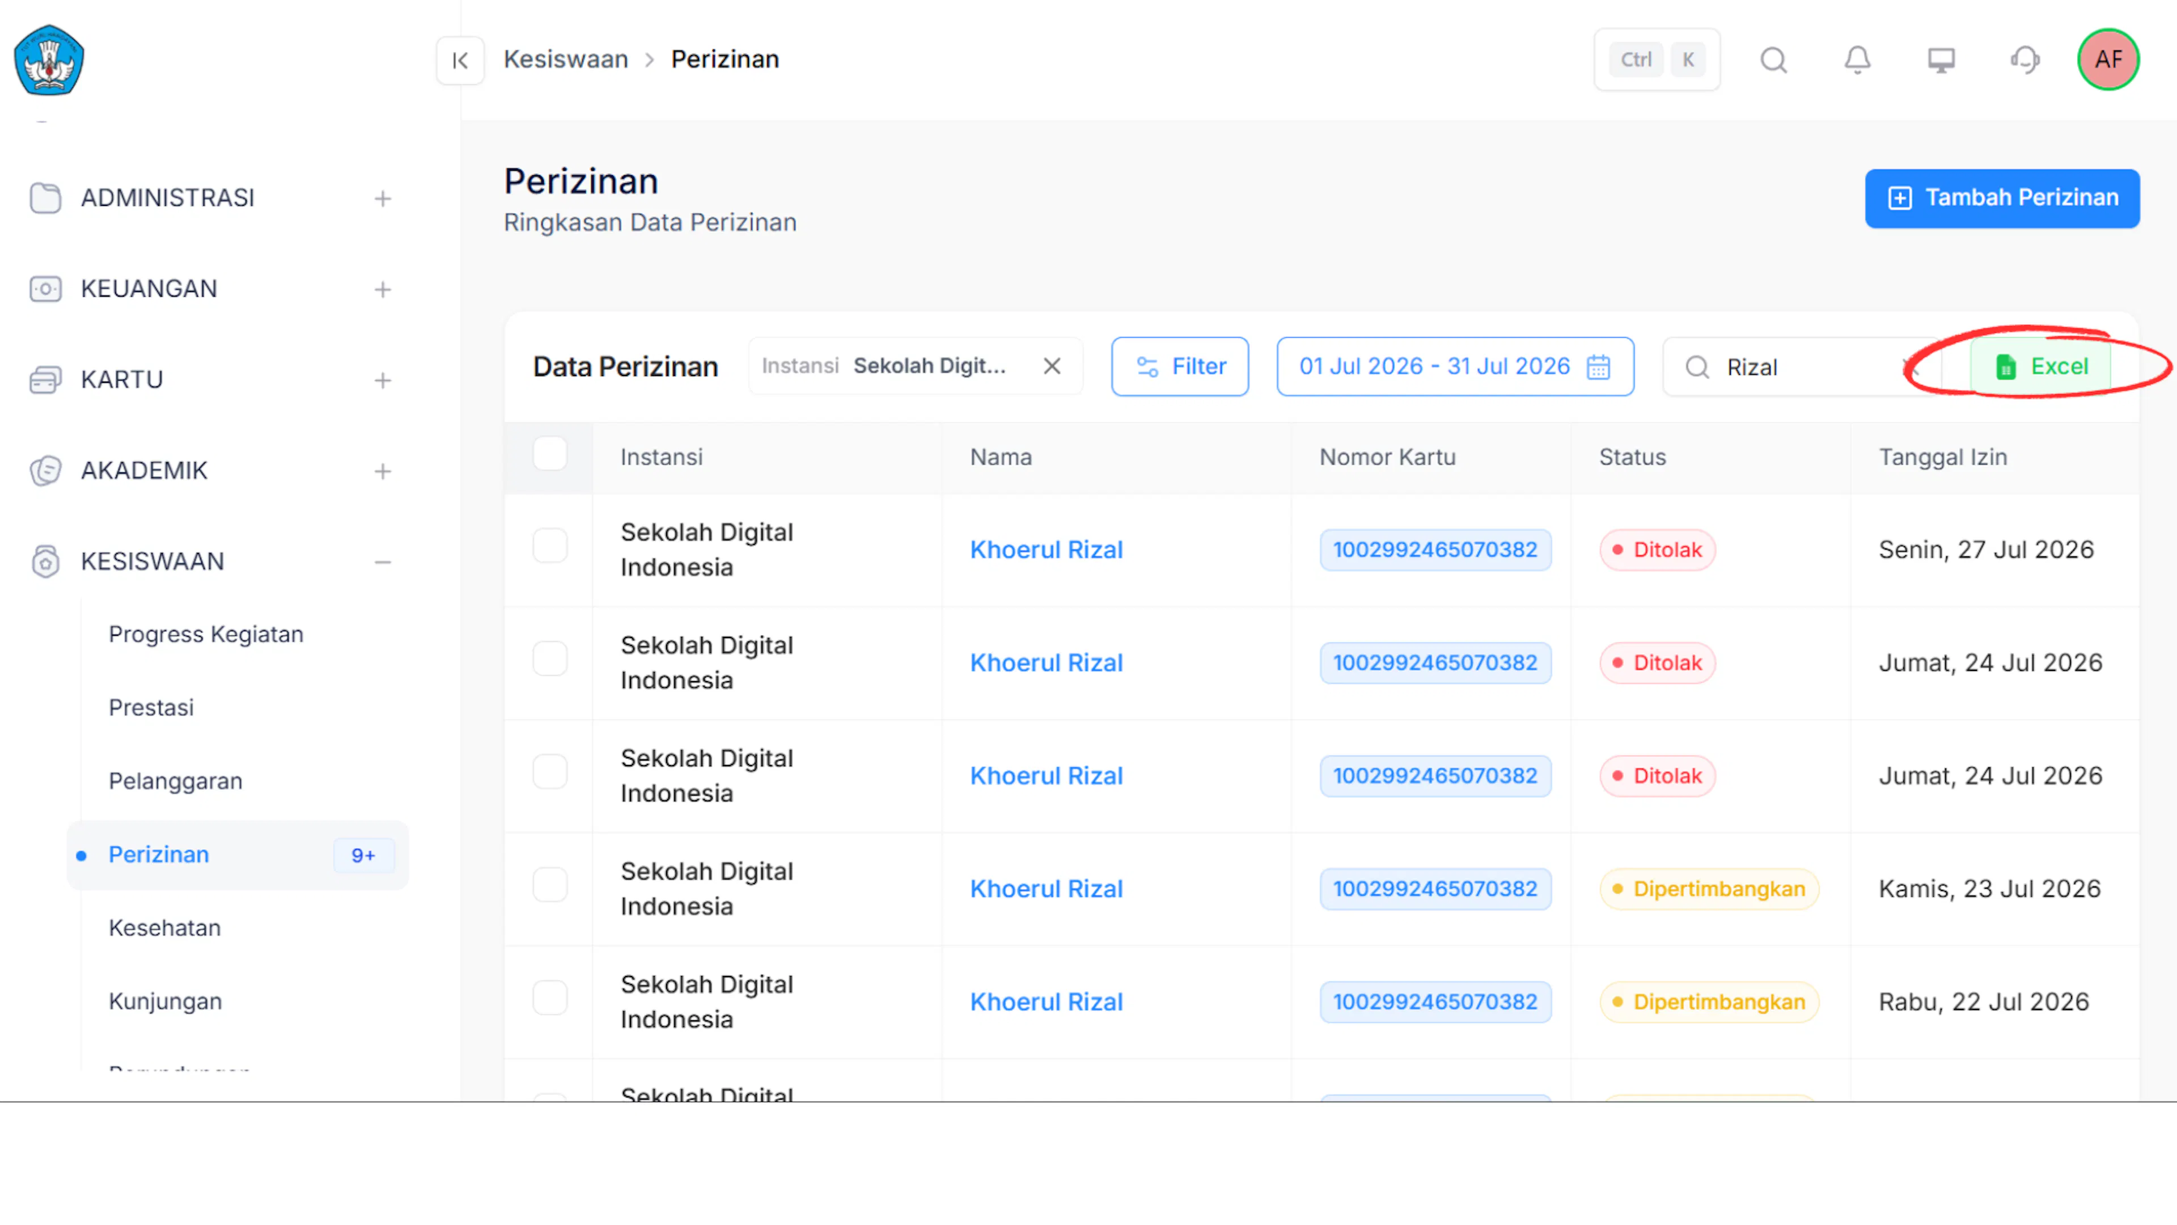Click the Ditolak status in 27 Jul row
This screenshot has height=1225, width=2177.
(1657, 550)
